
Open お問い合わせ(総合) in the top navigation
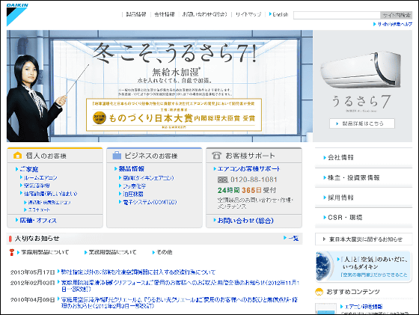point(205,14)
